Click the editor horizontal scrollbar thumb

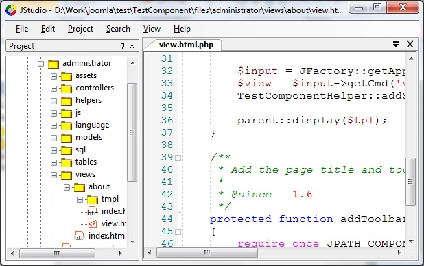tap(207, 253)
